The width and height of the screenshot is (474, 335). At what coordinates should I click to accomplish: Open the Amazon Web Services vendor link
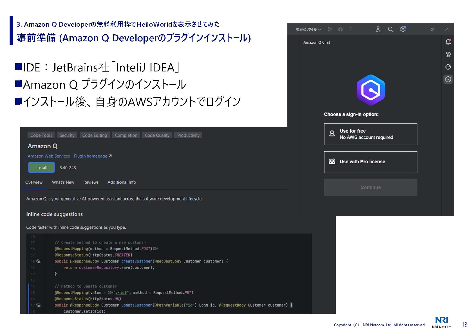point(49,156)
